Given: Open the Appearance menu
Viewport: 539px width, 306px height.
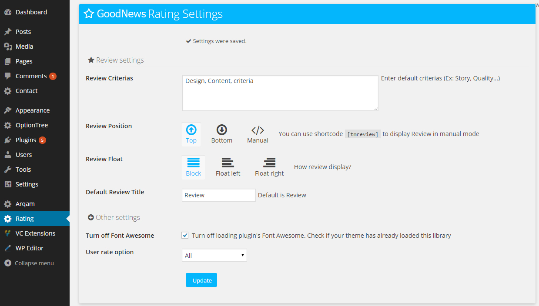Looking at the screenshot, I should coord(32,110).
